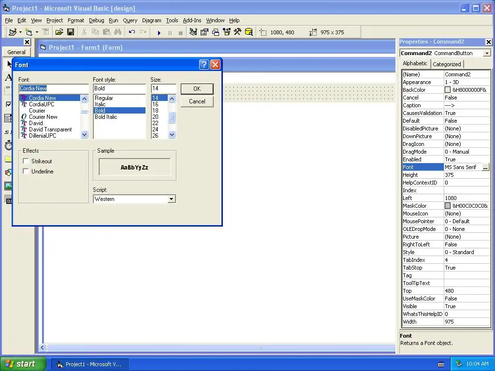
Task: Click the Find binoculars icon
Action: 118,32
